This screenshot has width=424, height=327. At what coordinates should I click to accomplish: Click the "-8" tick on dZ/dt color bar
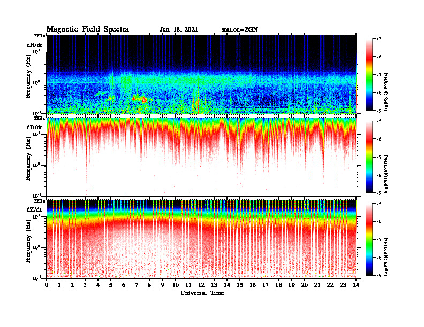pyautogui.click(x=379, y=258)
